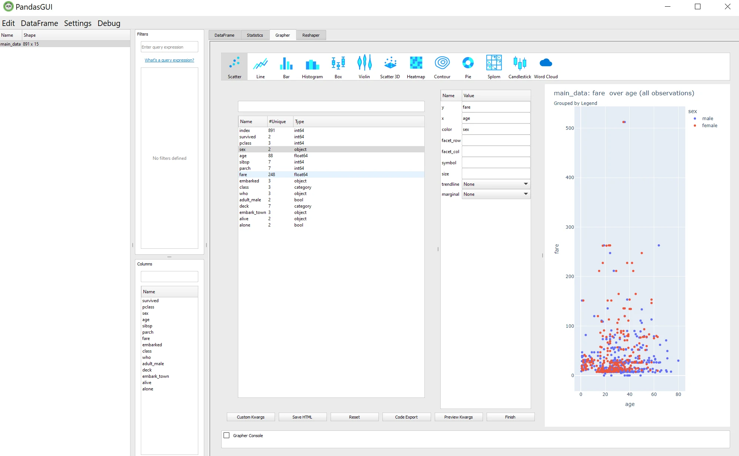
Task: Select 'sibsp' in the Columns list
Action: tap(169, 326)
